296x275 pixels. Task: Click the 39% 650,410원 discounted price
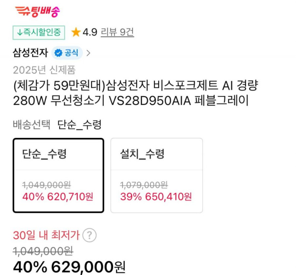(x=156, y=196)
